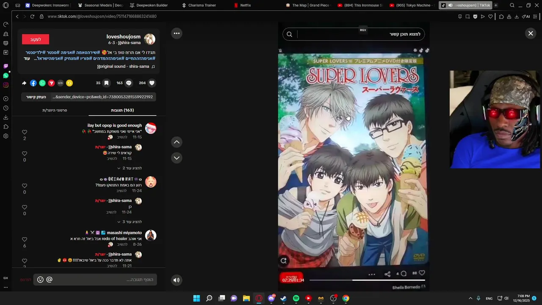The image size is (542, 305).
Task: Switch to the Charisma Trainer tab
Action: pos(202,5)
